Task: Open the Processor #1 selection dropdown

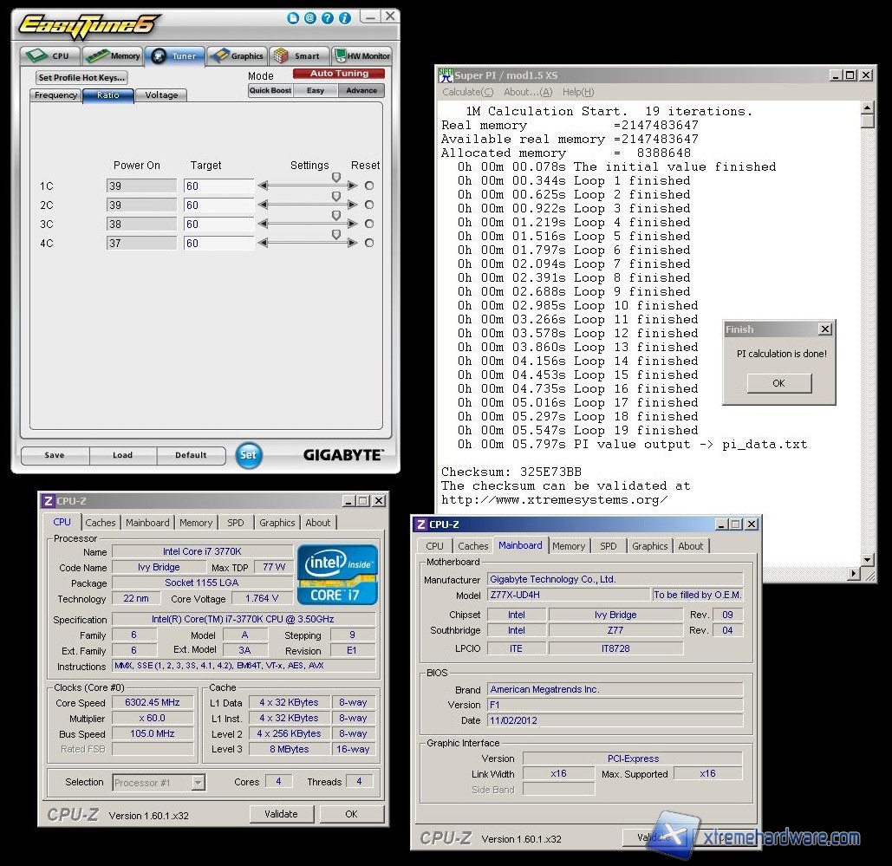Action: (198, 783)
